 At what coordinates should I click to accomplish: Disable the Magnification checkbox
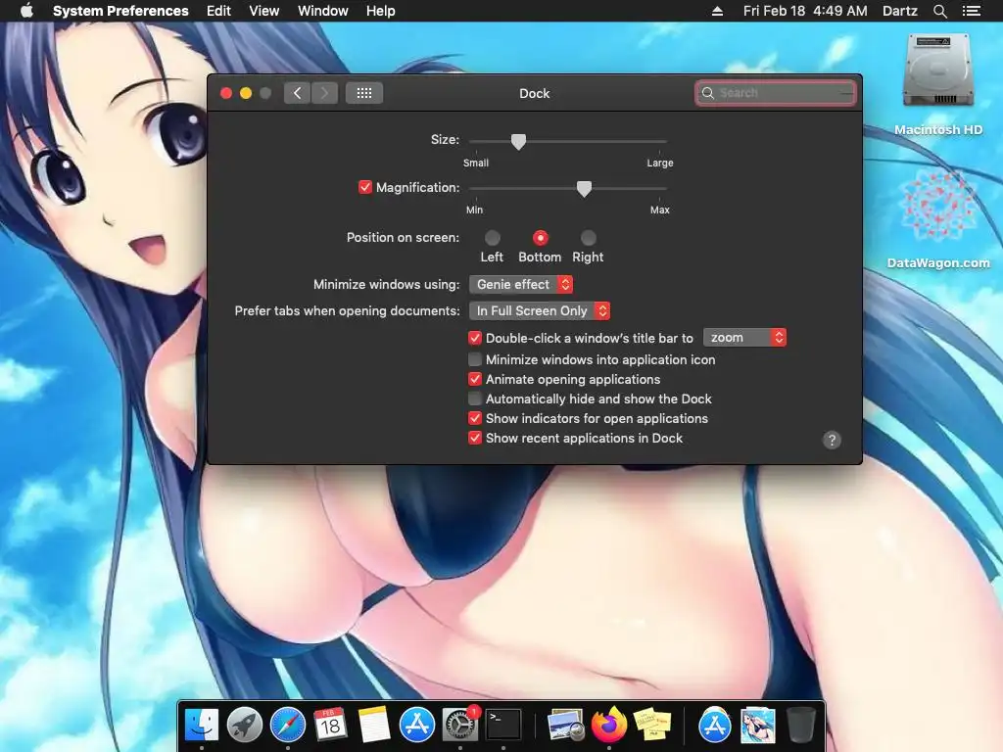pyautogui.click(x=364, y=187)
